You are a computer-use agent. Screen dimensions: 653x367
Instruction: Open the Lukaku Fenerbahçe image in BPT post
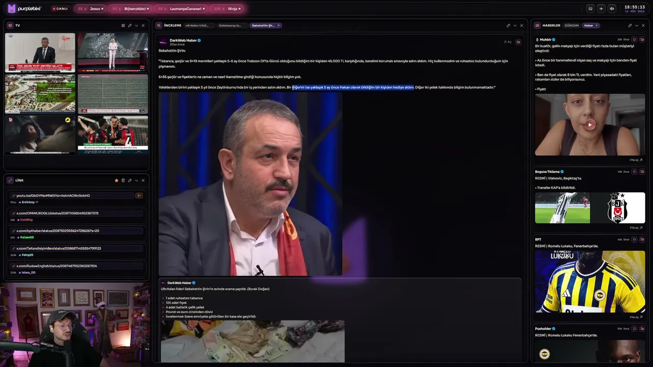(590, 281)
